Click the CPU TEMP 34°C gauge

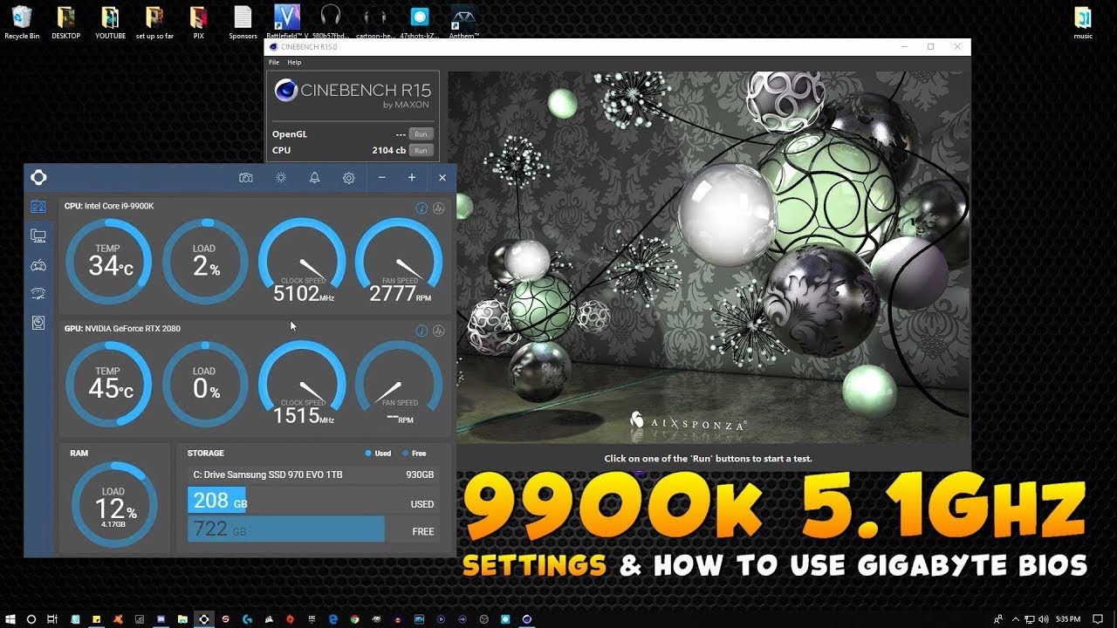(109, 261)
